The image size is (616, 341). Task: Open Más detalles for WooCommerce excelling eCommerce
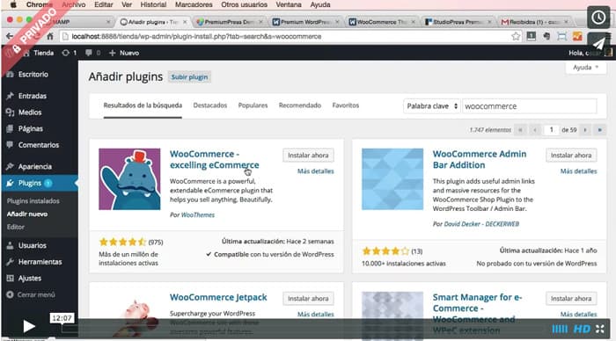point(315,171)
